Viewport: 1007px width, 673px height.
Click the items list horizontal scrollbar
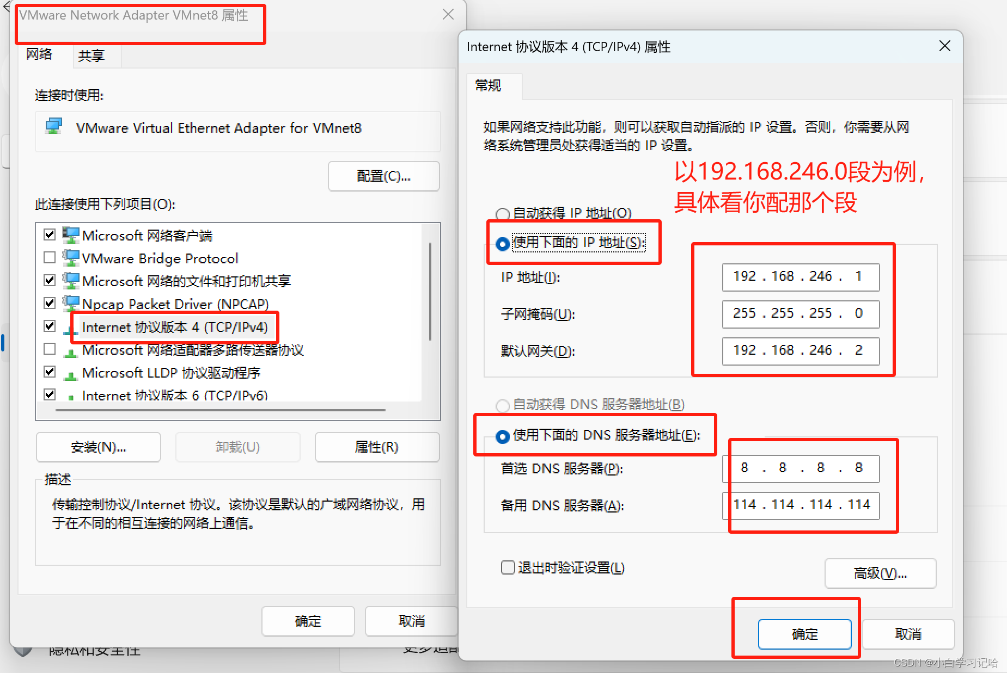click(221, 410)
